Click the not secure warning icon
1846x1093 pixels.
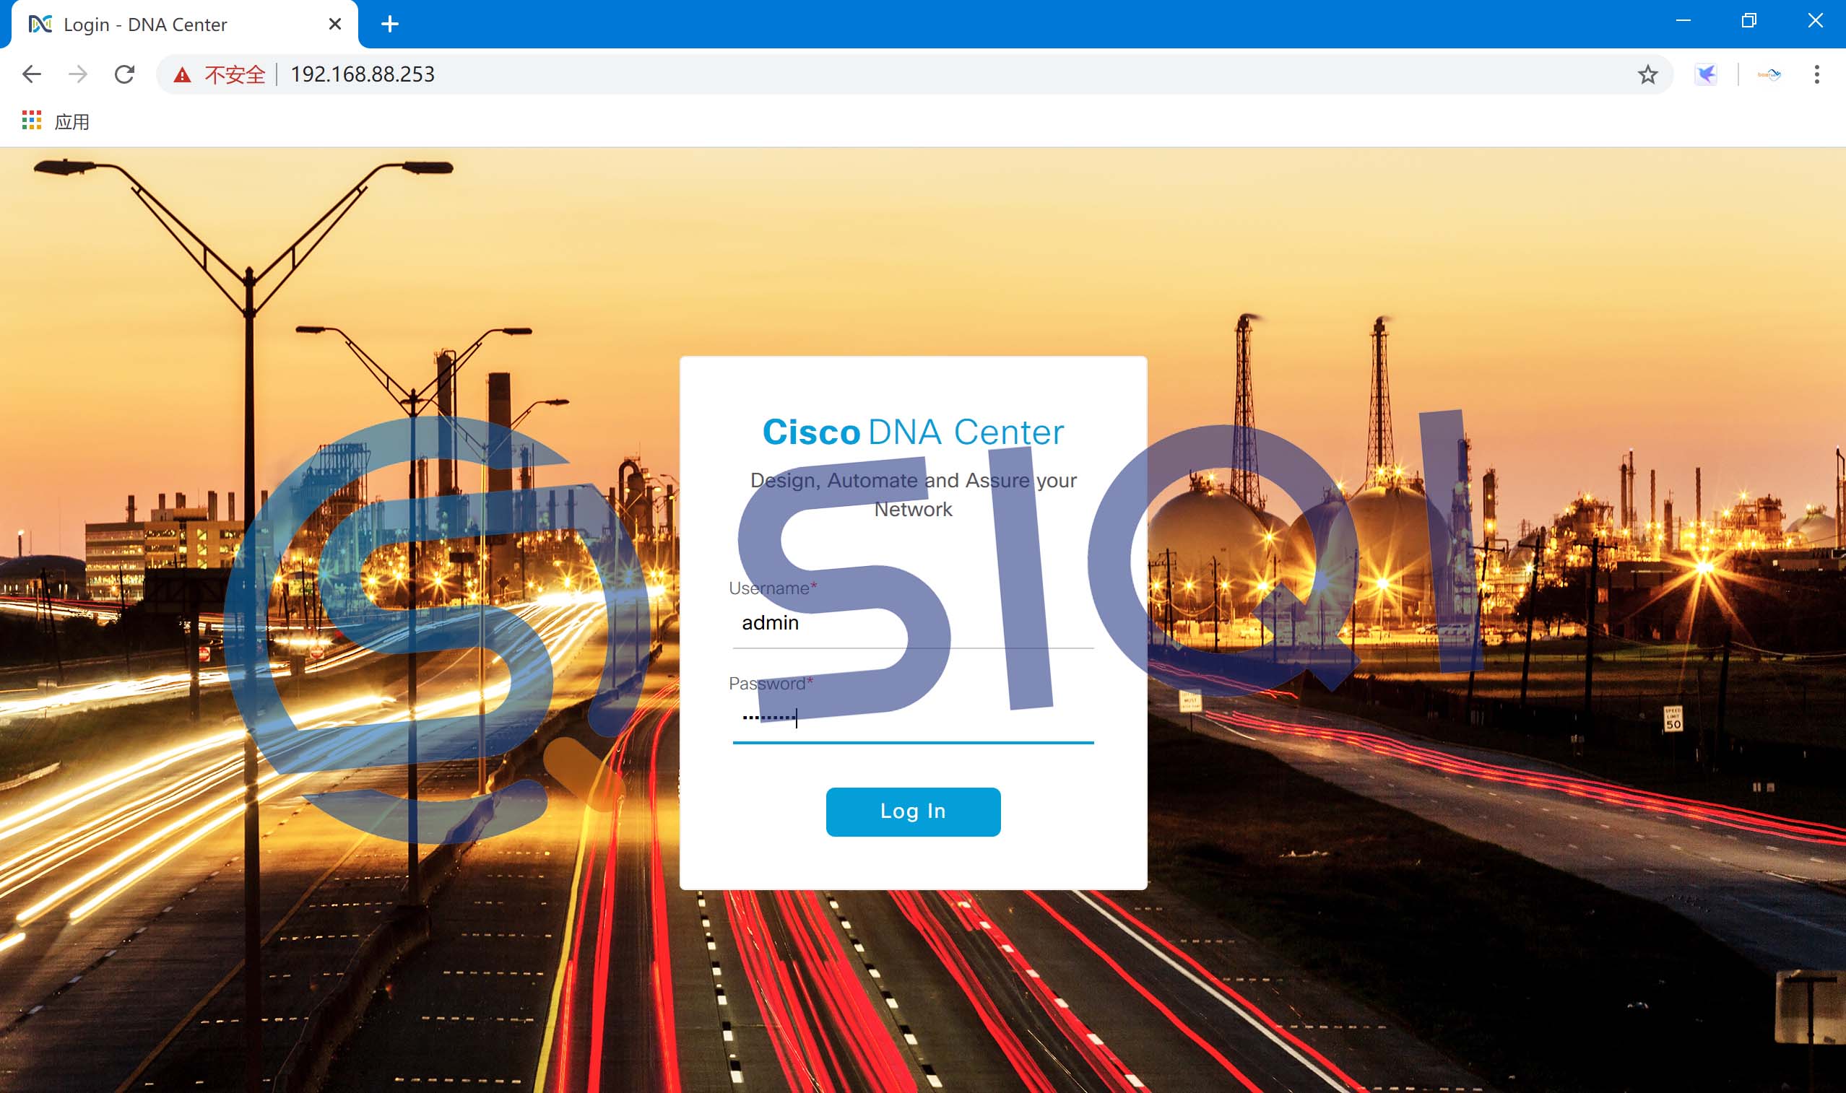182,74
